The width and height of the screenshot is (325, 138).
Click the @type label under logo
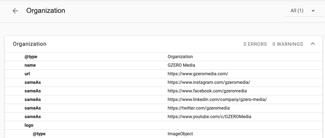(39, 134)
